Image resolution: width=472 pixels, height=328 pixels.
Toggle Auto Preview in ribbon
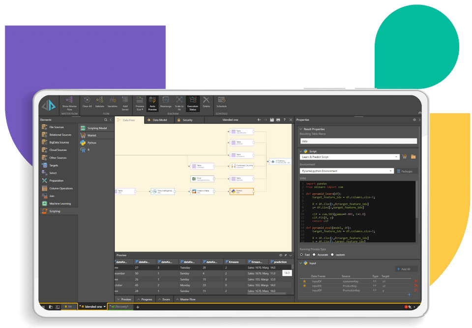pos(152,104)
